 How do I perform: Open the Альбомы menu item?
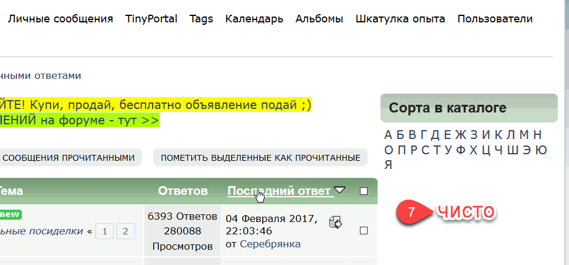point(319,19)
